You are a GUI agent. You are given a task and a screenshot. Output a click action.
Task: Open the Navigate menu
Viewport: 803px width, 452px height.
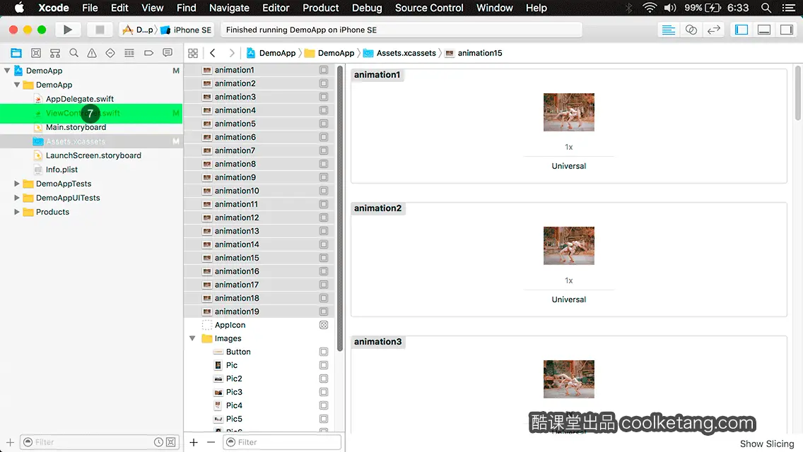click(229, 8)
